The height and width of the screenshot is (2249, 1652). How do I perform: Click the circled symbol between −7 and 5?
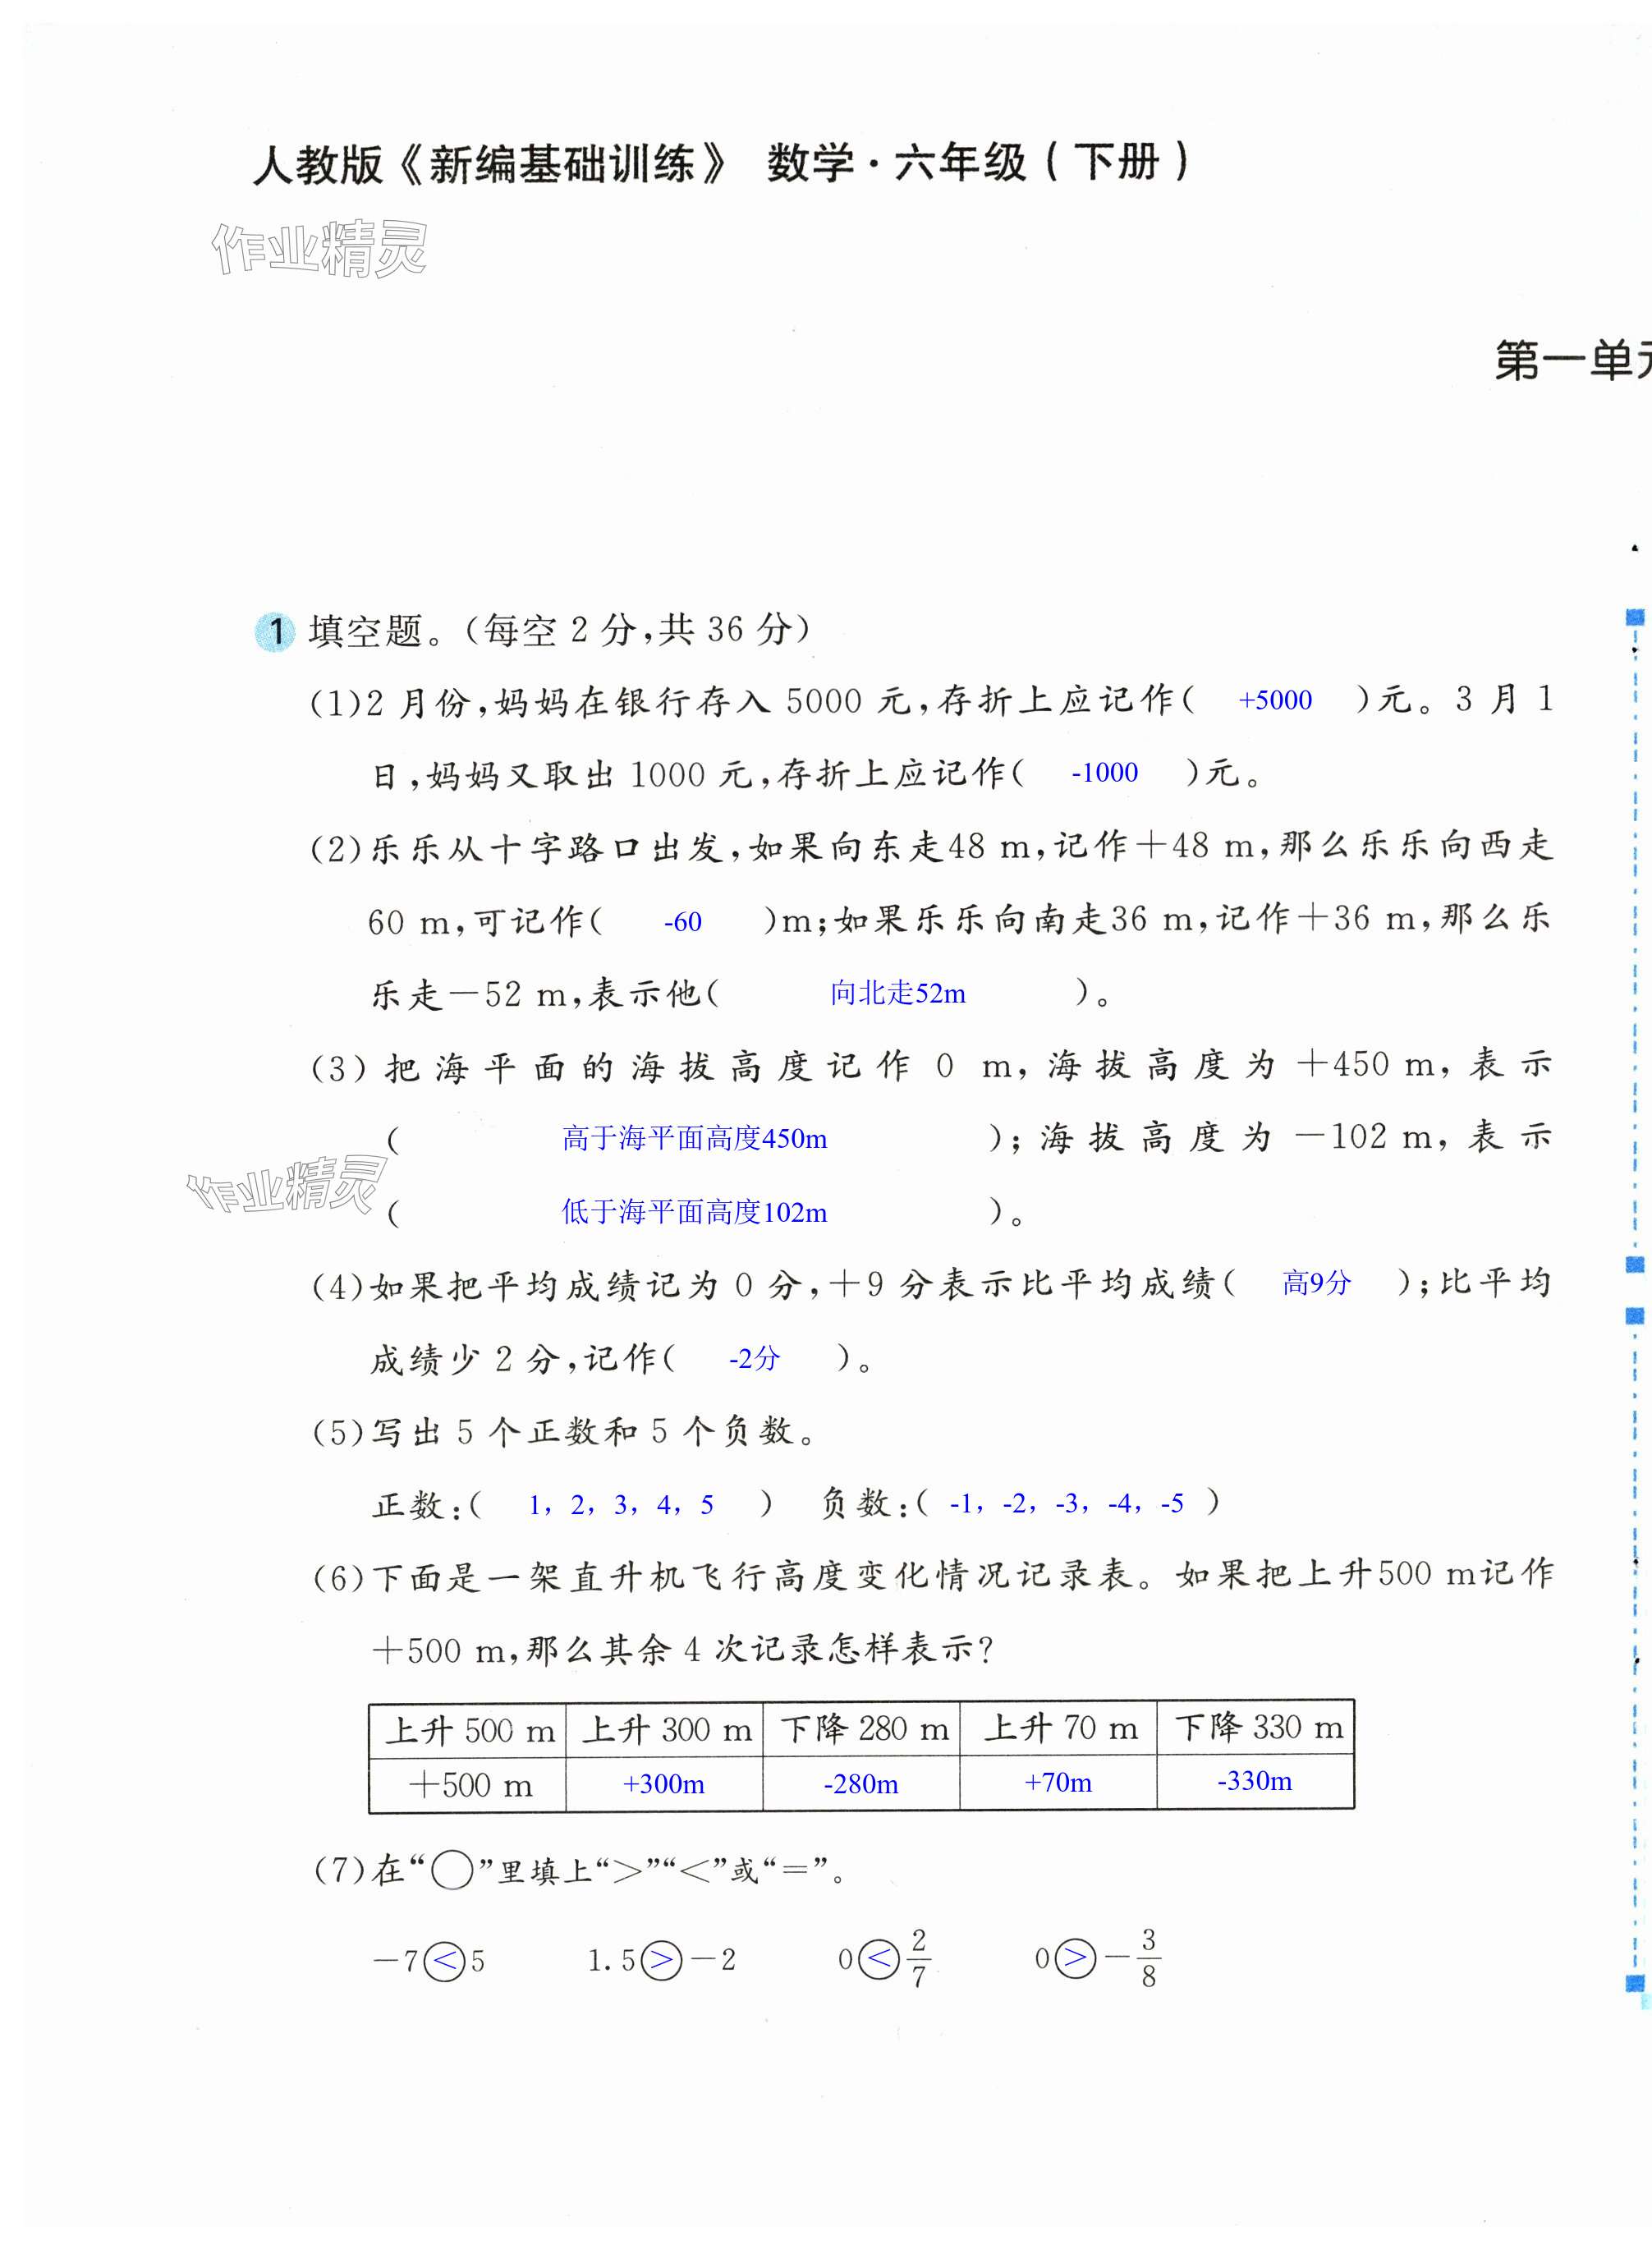point(445,1960)
